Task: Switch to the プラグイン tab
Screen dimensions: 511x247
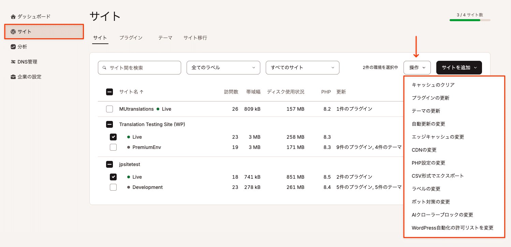Action: [x=131, y=38]
